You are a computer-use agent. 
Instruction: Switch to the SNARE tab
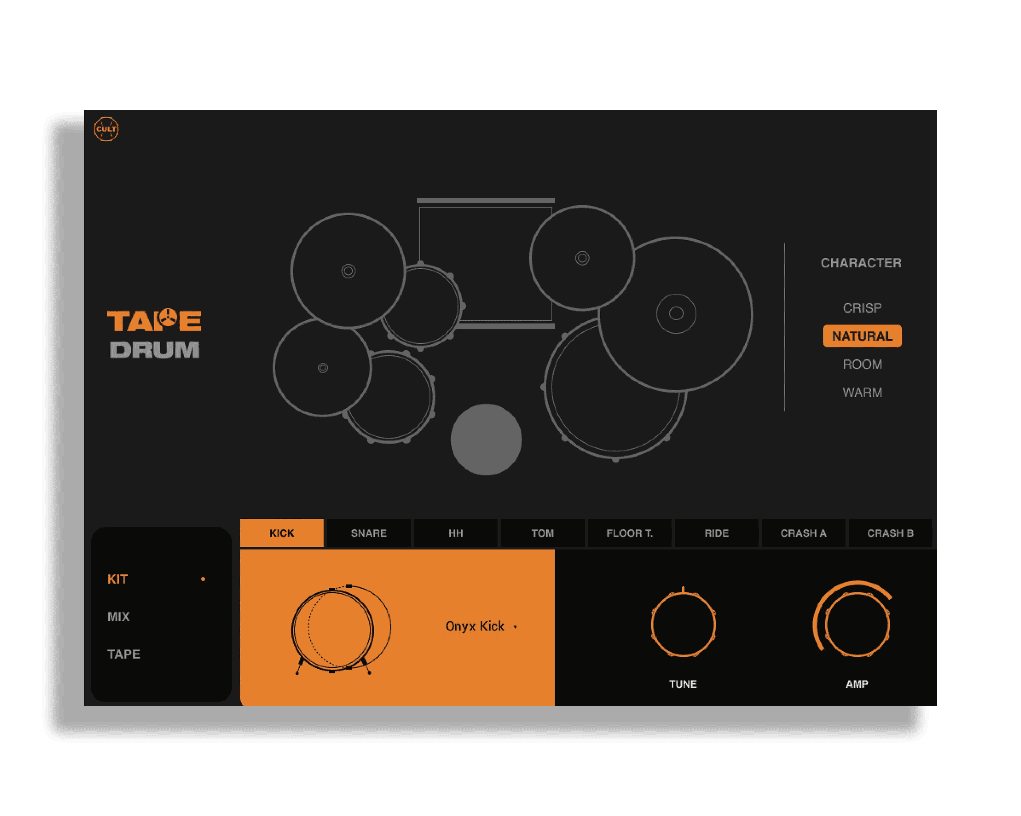tap(369, 533)
